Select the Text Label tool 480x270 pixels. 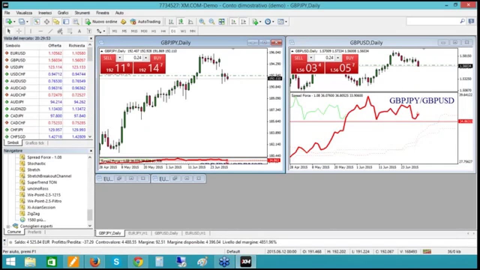coord(89,31)
